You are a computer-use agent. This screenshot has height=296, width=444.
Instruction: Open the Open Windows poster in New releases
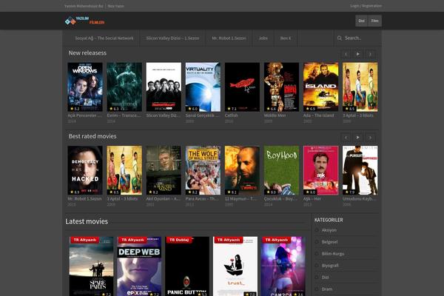(85, 87)
